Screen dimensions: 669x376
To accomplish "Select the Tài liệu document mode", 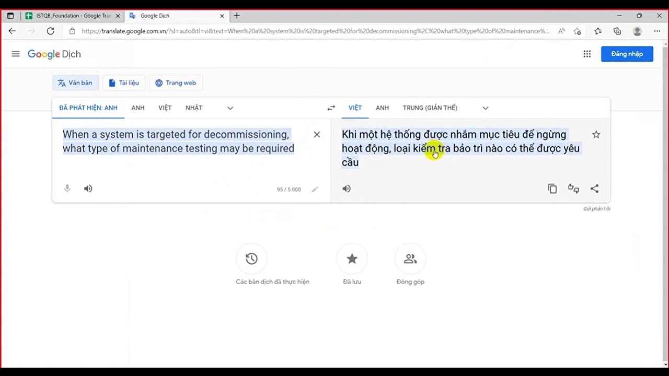I will (124, 83).
